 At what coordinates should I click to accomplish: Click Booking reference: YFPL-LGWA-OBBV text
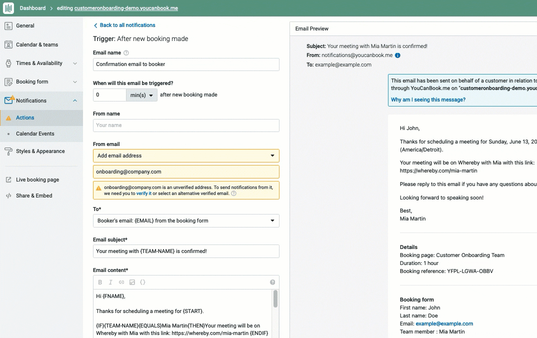coord(446,271)
